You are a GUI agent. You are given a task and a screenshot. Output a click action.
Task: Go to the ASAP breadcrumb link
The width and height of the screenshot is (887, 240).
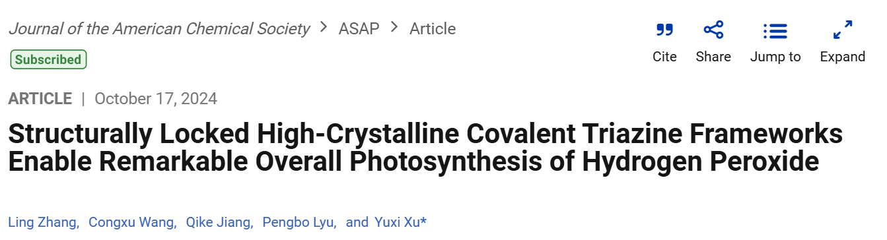(359, 28)
